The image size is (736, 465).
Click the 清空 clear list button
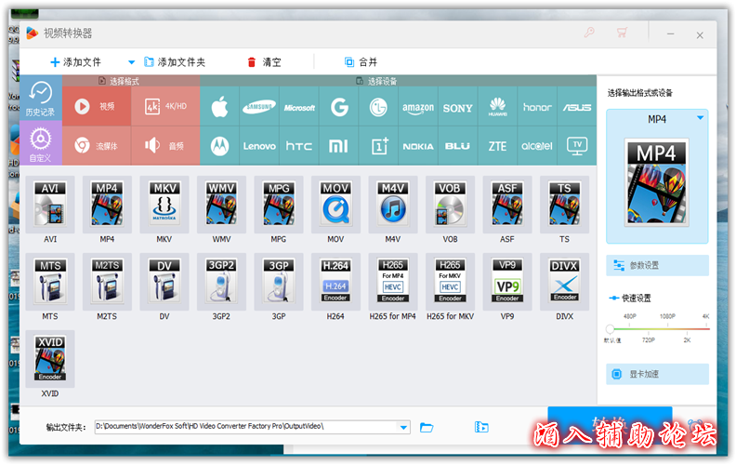coord(263,62)
